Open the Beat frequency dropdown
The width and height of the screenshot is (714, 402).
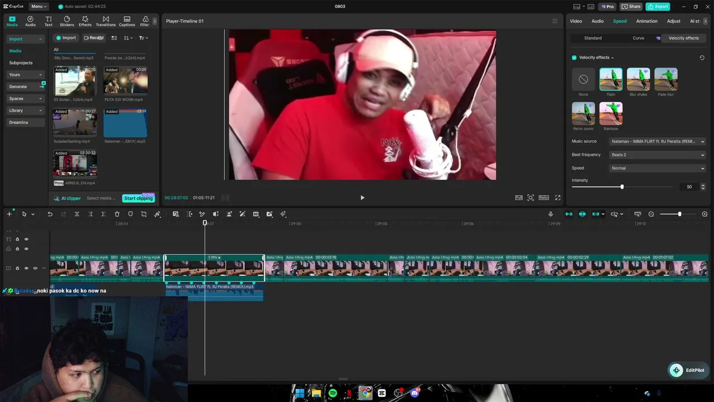(x=658, y=155)
